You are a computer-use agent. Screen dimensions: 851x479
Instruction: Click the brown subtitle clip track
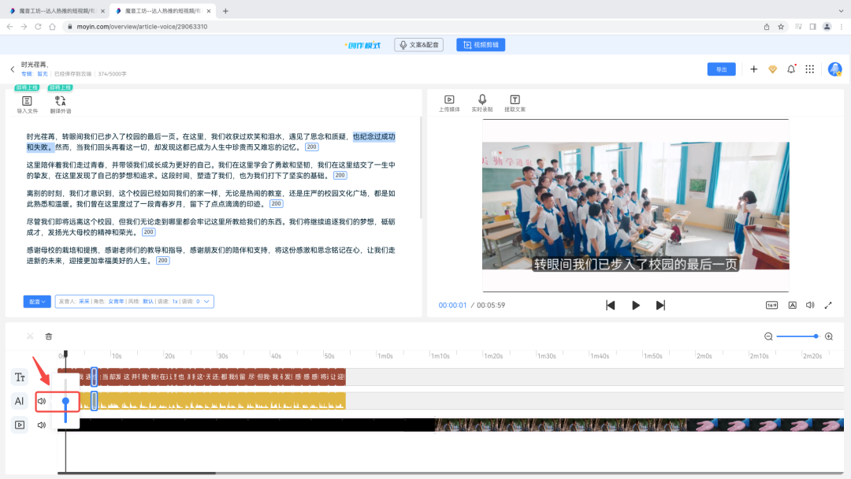point(212,377)
